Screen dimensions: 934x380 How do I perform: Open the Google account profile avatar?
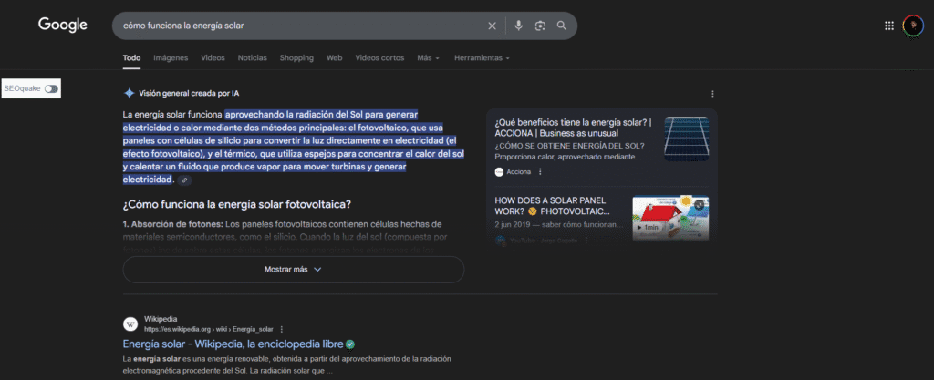(912, 26)
